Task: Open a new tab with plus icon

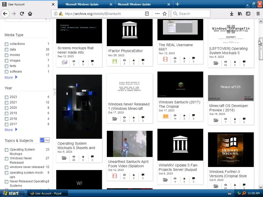Action: [x=177, y=4]
